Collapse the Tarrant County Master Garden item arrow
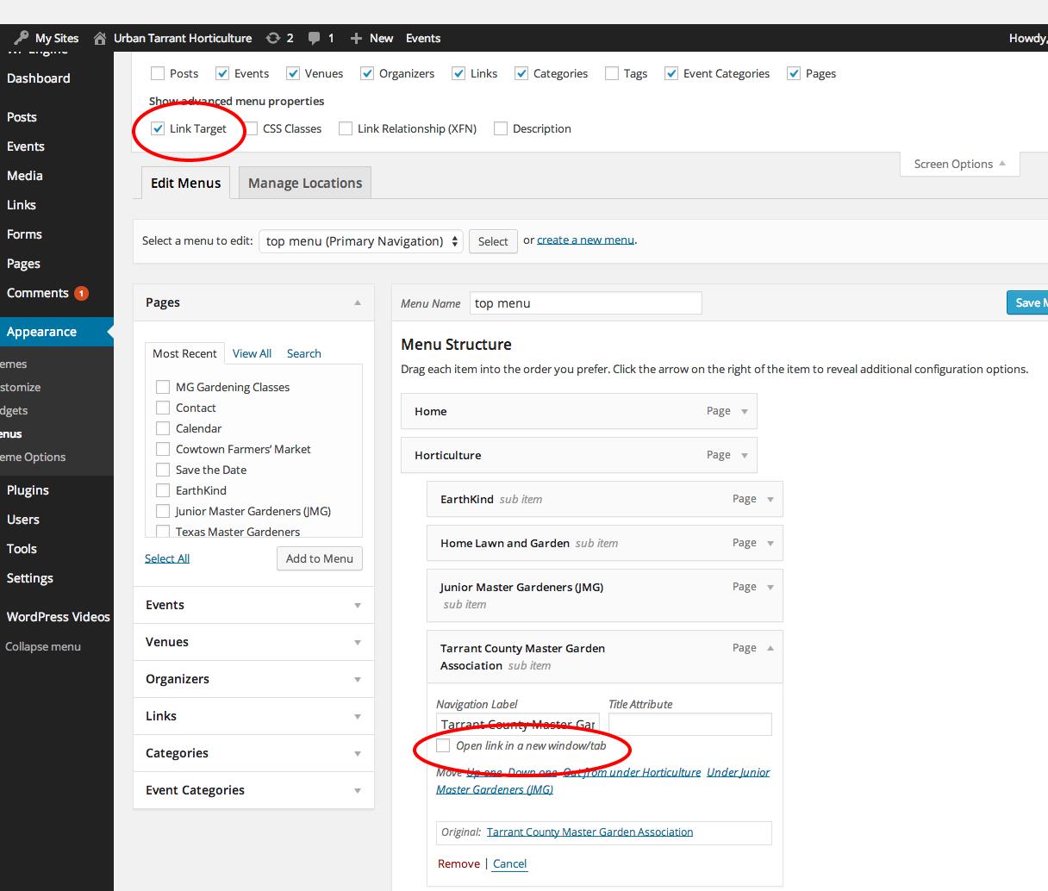Image resolution: width=1048 pixels, height=891 pixels. tap(770, 648)
